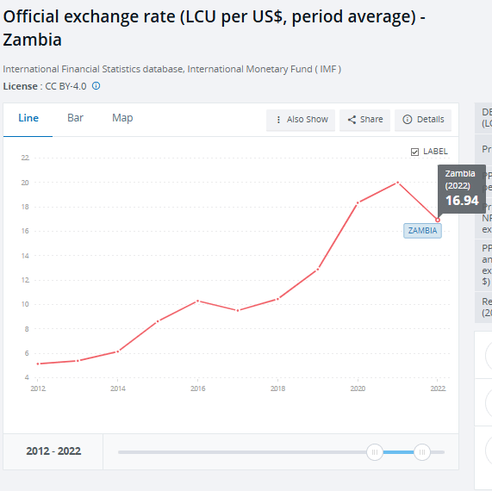
Task: Click the 2021 peak data point
Action: point(397,183)
